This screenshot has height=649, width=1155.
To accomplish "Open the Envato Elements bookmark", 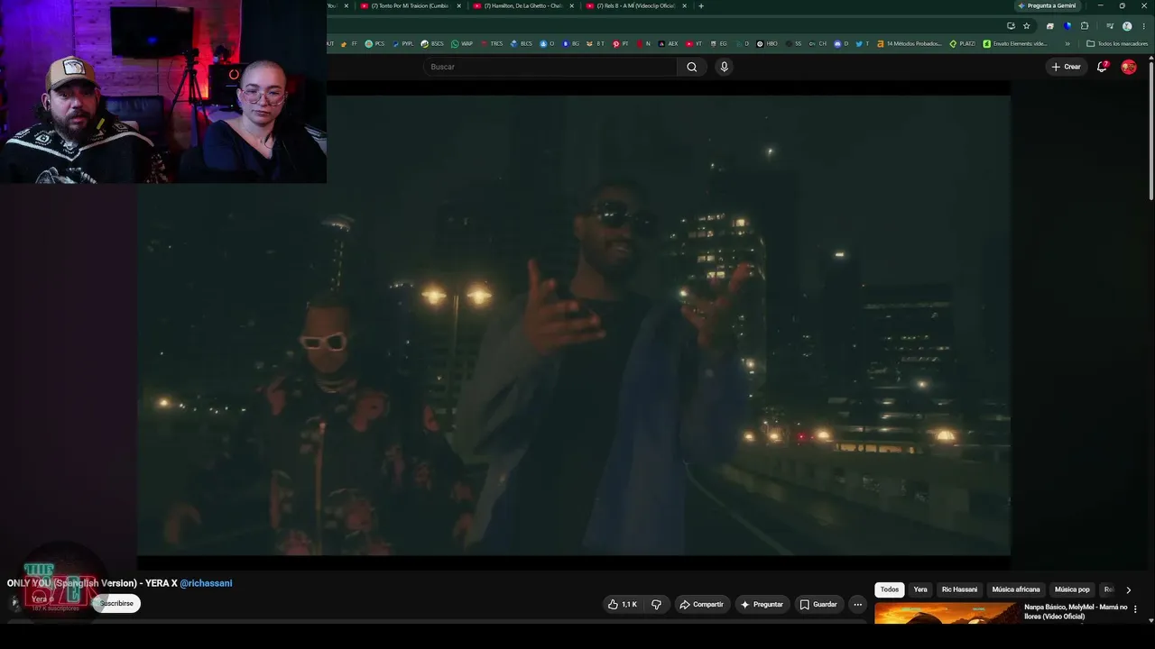I will tap(1015, 43).
